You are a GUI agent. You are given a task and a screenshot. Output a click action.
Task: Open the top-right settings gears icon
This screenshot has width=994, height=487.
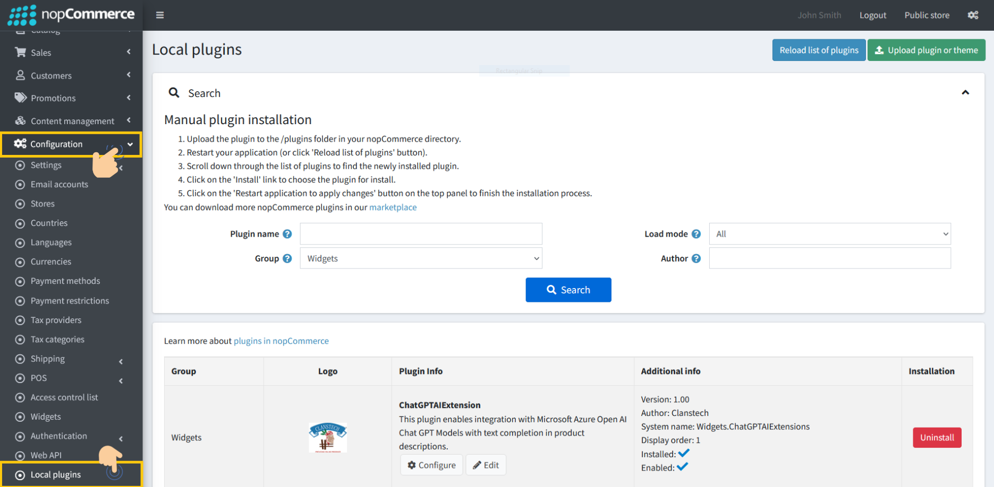click(x=973, y=15)
